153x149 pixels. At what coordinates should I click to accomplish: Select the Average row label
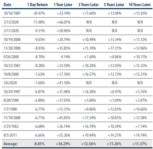pos(11,144)
